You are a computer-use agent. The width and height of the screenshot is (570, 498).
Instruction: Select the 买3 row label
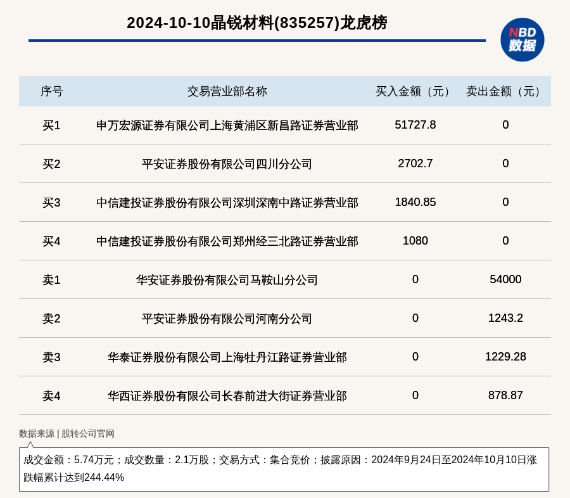click(x=52, y=203)
